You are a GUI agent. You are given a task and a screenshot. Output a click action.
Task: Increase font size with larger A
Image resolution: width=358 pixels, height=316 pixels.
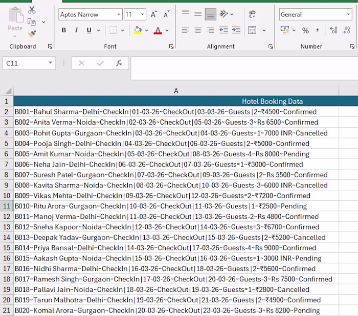coord(154,15)
